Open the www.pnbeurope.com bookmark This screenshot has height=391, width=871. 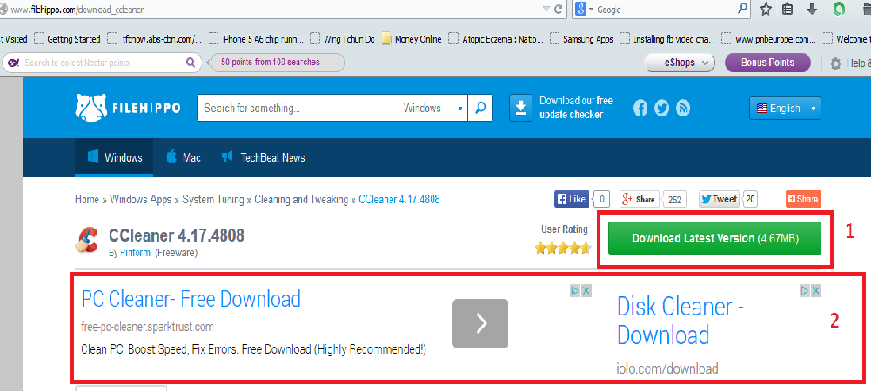pos(769,39)
